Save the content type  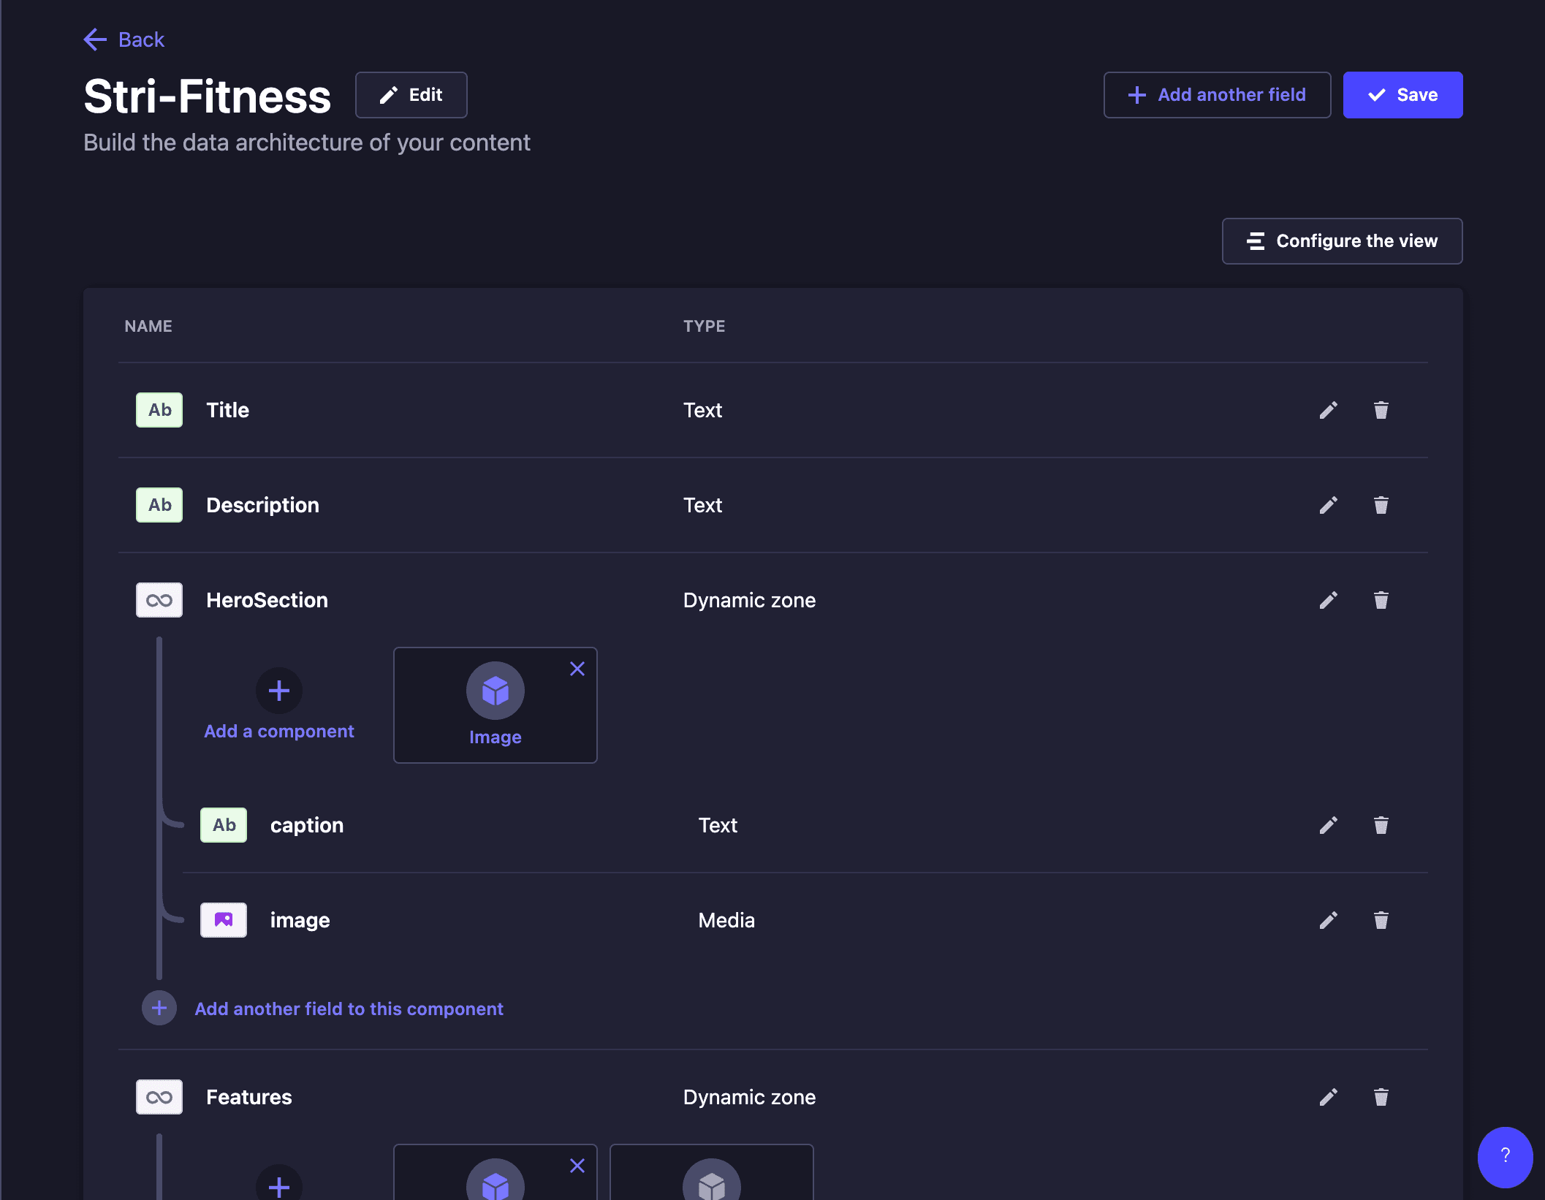coord(1402,95)
